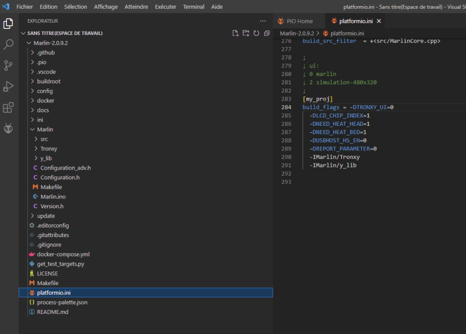Close the platformio.ini tab
This screenshot has height=334, width=466.
[379, 21]
